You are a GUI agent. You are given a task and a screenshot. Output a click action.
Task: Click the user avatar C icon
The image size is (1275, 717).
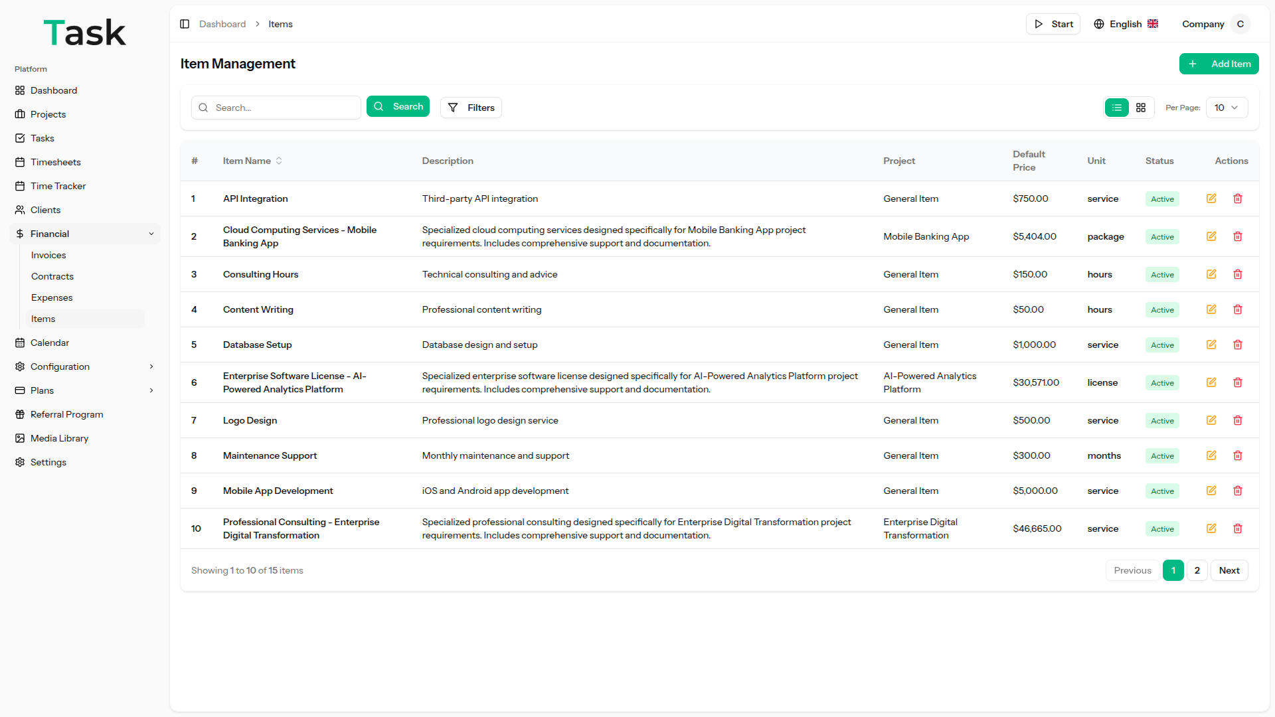tap(1240, 24)
